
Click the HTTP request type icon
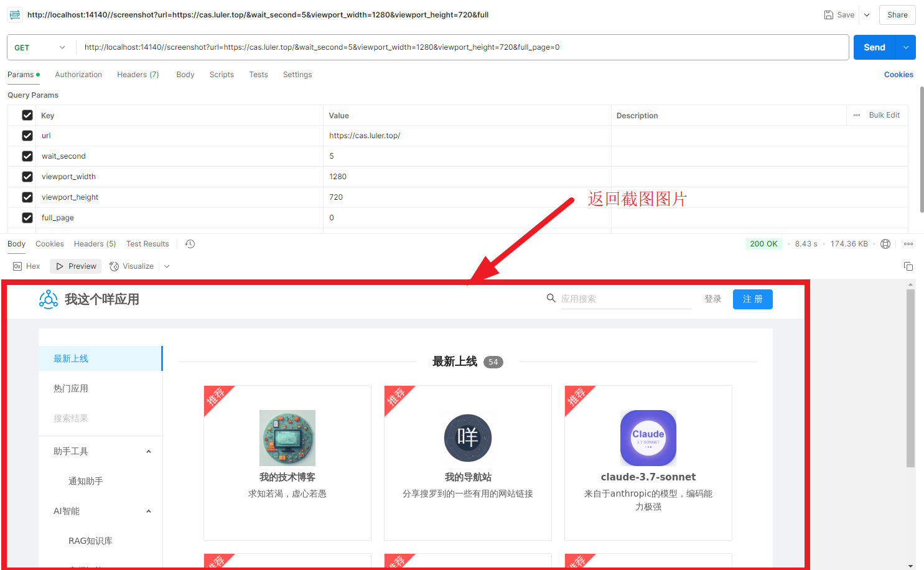[15, 14]
